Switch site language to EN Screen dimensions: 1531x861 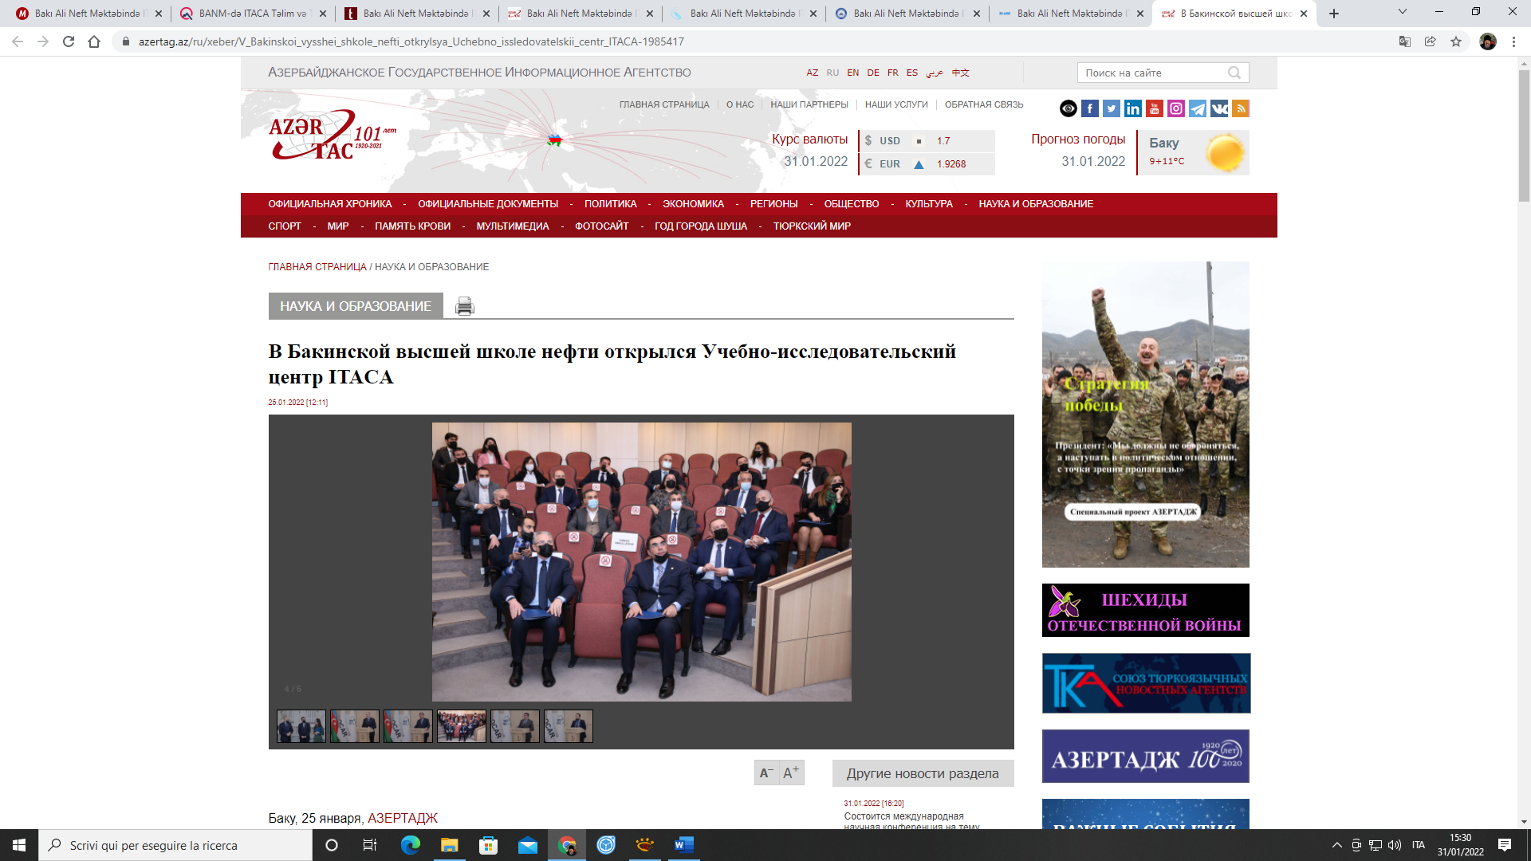pyautogui.click(x=852, y=73)
